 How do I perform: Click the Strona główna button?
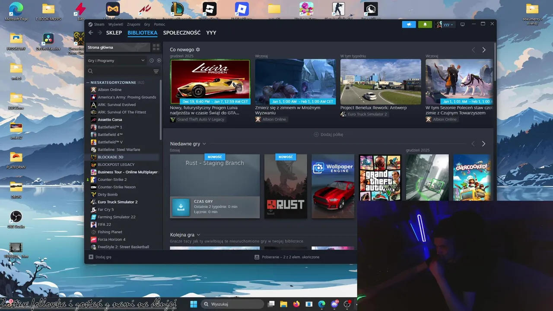(x=118, y=48)
